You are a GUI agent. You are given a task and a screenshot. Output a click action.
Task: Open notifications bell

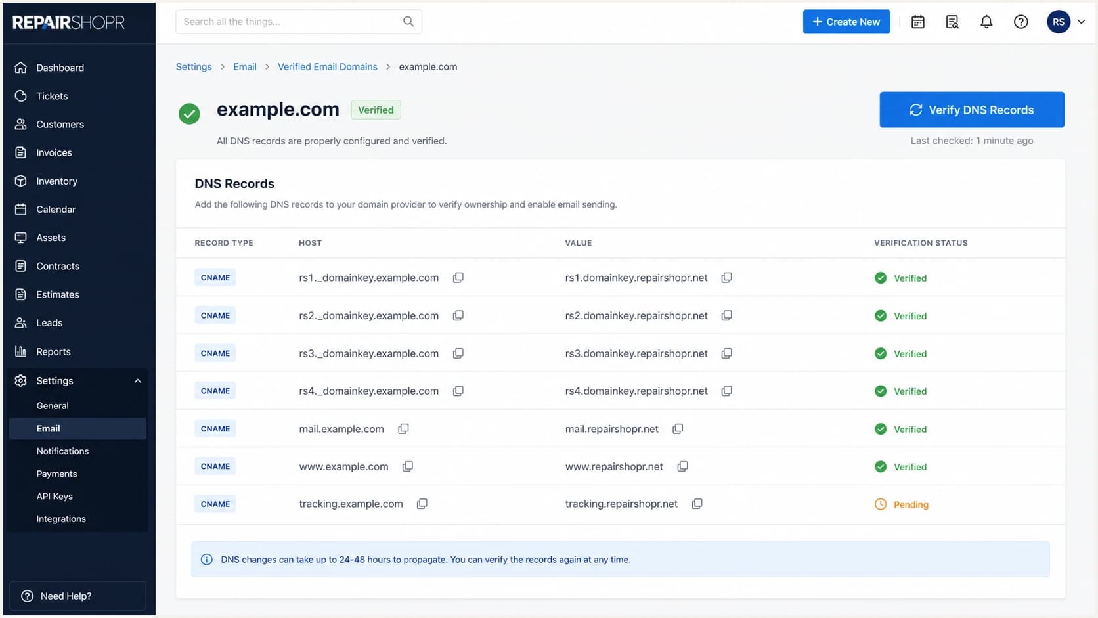pyautogui.click(x=986, y=22)
